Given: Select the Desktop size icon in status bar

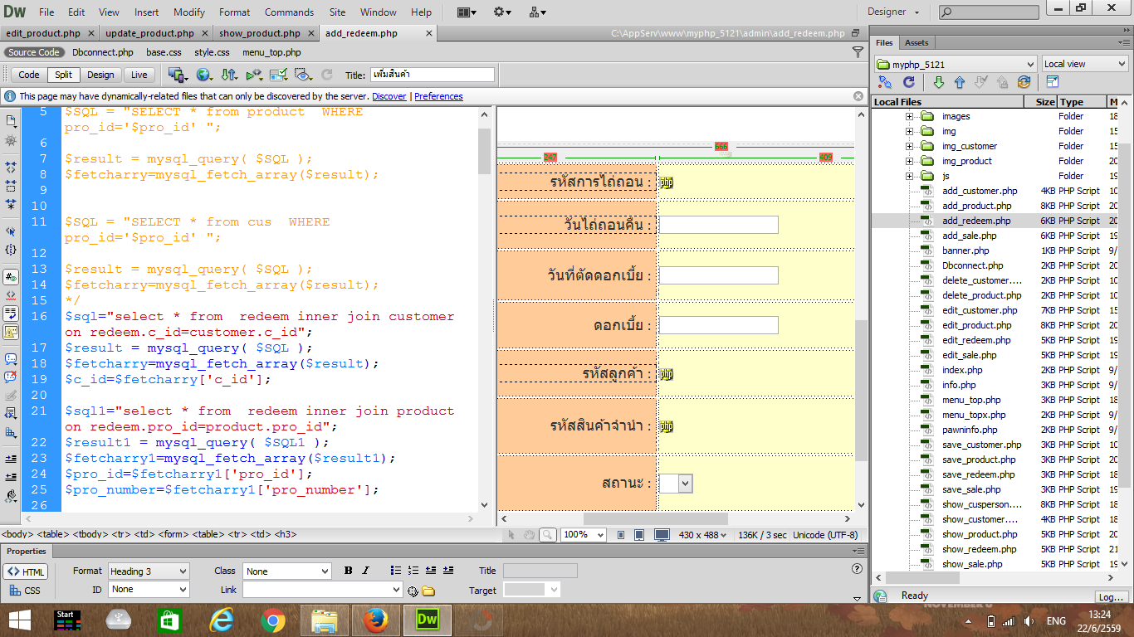Looking at the screenshot, I should (662, 535).
